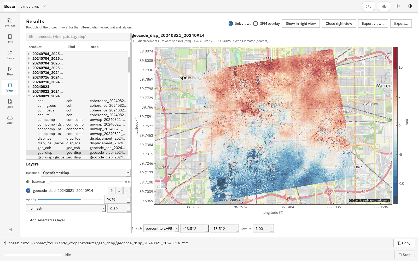Remove geocode_disp layer with x icon
418x261 pixels.
[x=127, y=191]
